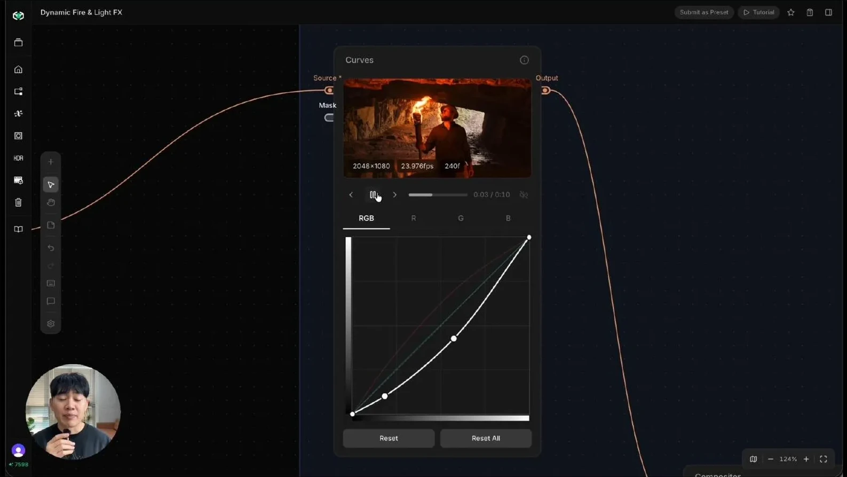Screen dimensions: 847x477
Task: Select the hand pan tool
Action: [51, 202]
